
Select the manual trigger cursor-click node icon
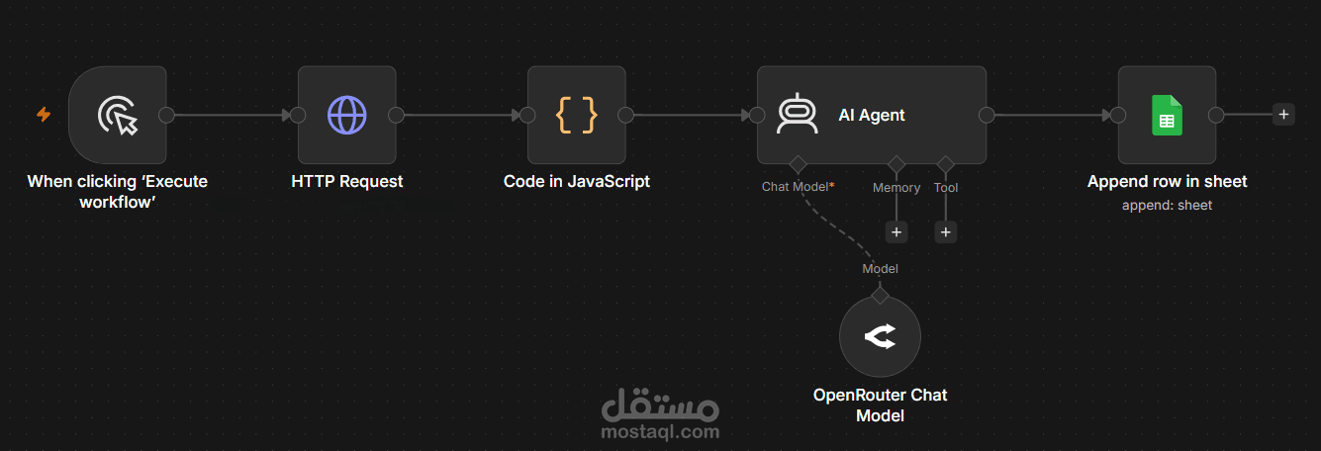(118, 115)
